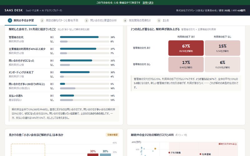Screen dimensions: 250x156
Task: Click the red 30% bar in chart
Action: (93, 155)
